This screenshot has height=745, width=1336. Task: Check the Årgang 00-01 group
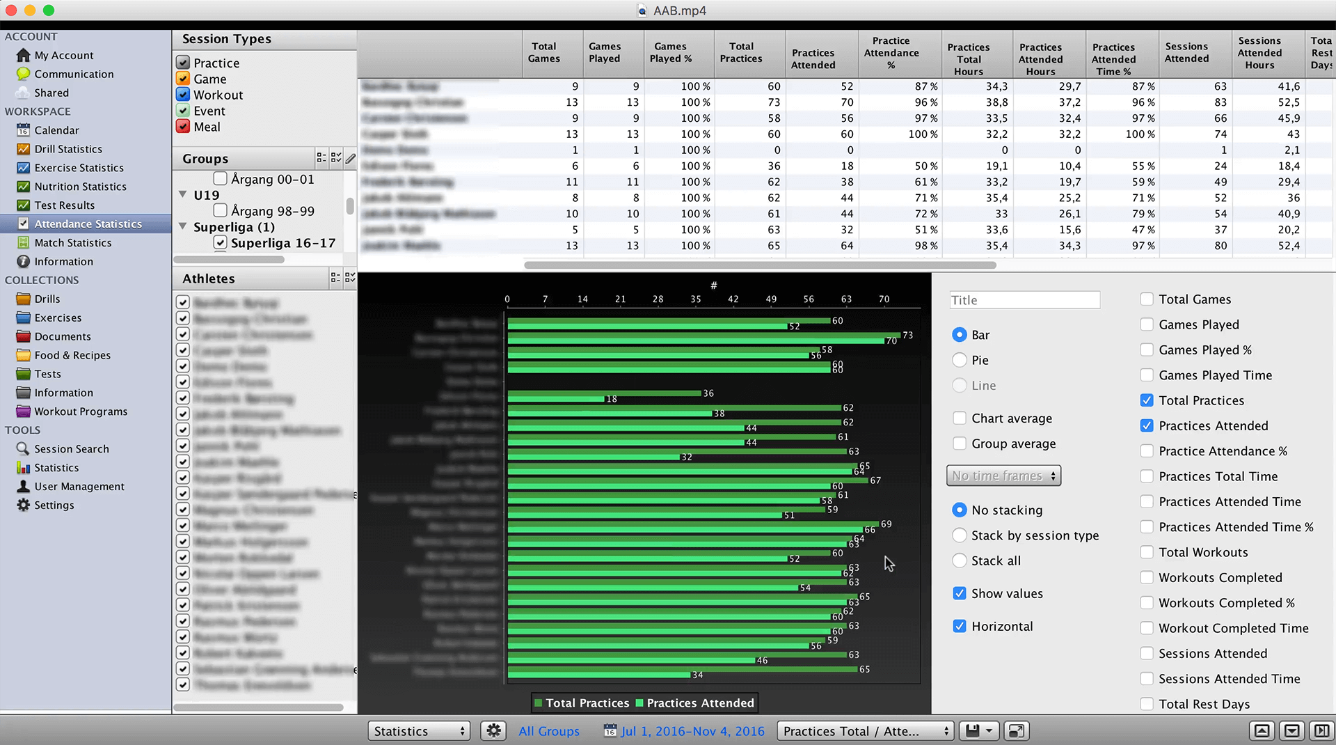coord(220,180)
